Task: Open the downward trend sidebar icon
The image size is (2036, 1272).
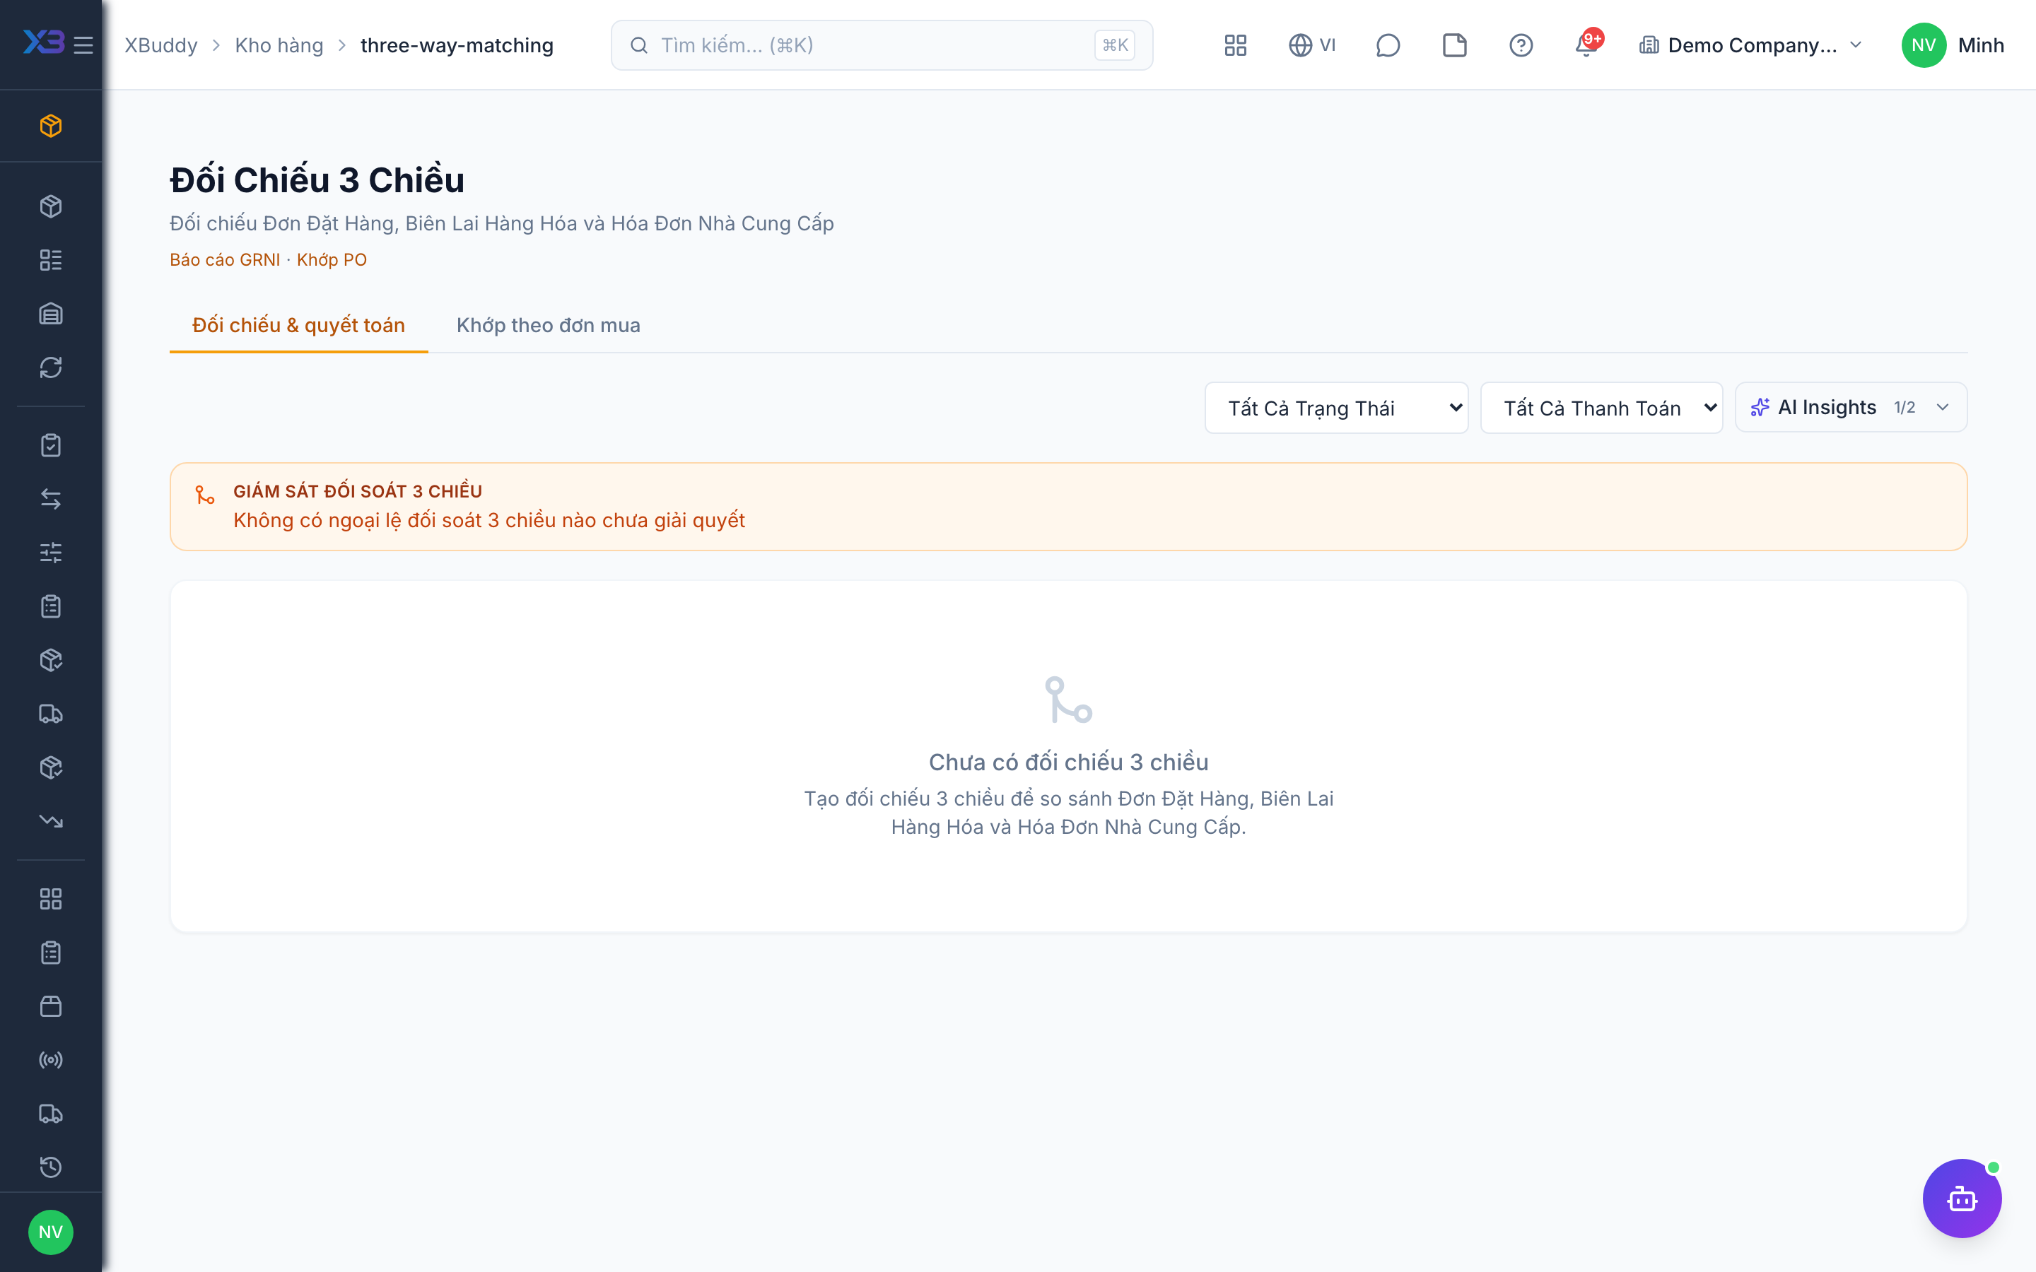Action: click(50, 821)
